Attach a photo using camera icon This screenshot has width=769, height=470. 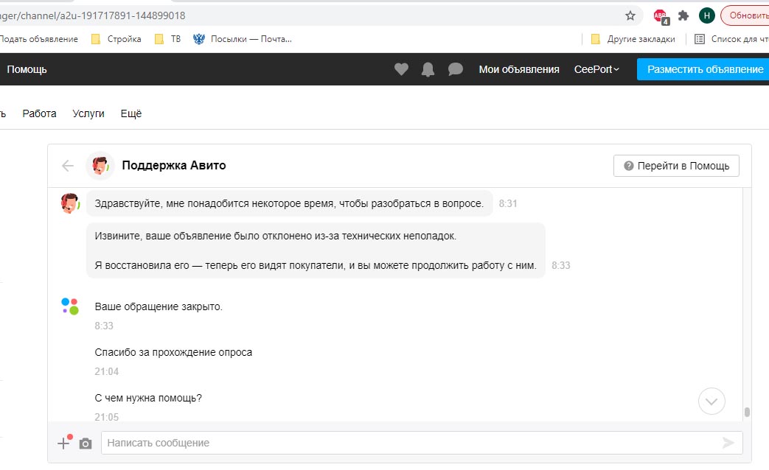pos(86,443)
